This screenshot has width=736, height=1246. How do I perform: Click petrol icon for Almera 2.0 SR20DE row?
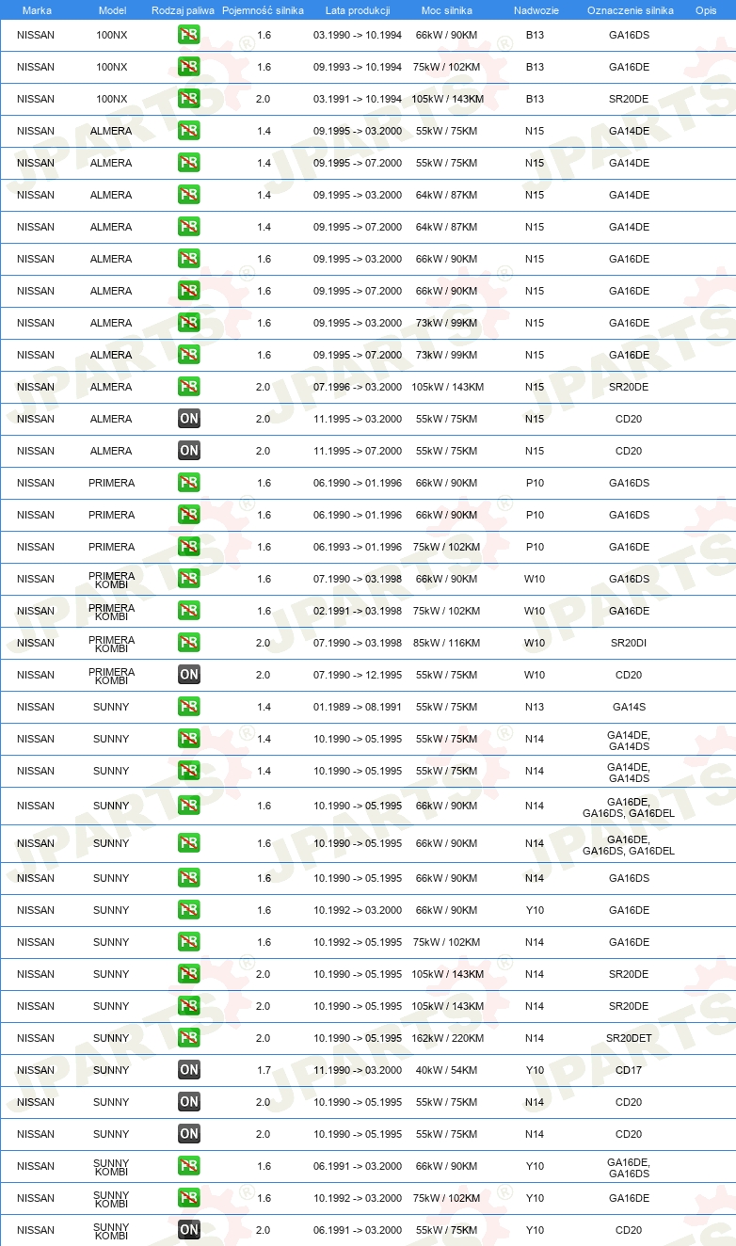tap(189, 387)
